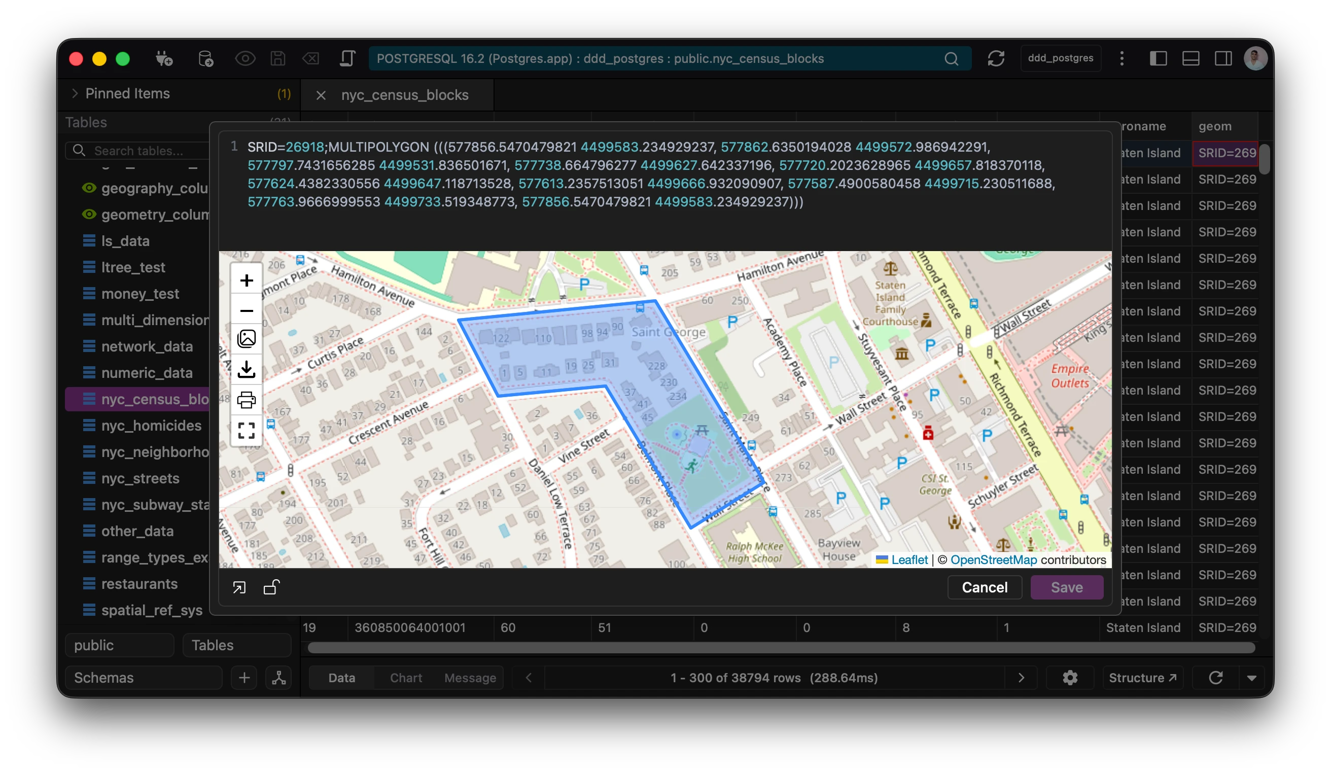Click the horizontal scrollbar under table
Viewport: 1331px width, 773px height.
point(781,648)
